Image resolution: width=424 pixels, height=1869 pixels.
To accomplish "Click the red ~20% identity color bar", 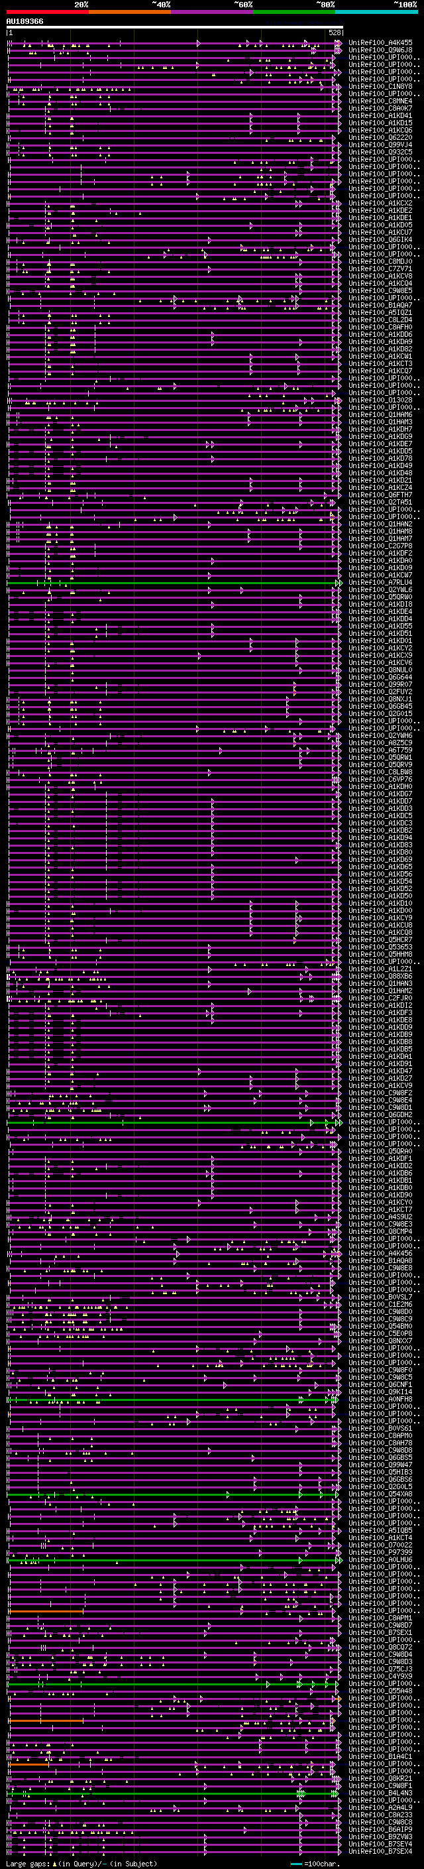I will [x=47, y=13].
